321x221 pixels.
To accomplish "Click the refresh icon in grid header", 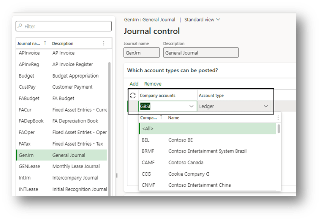I will tap(133, 95).
